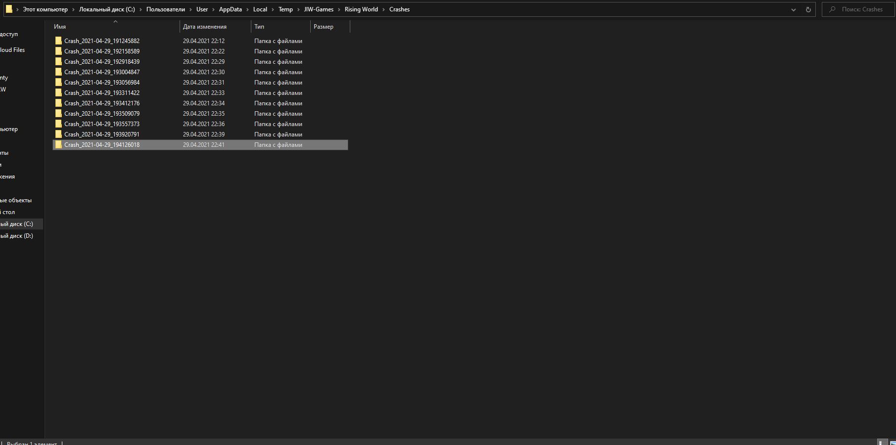Image resolution: width=896 pixels, height=445 pixels.
Task: Open address bar history dropdown arrow
Action: (794, 9)
